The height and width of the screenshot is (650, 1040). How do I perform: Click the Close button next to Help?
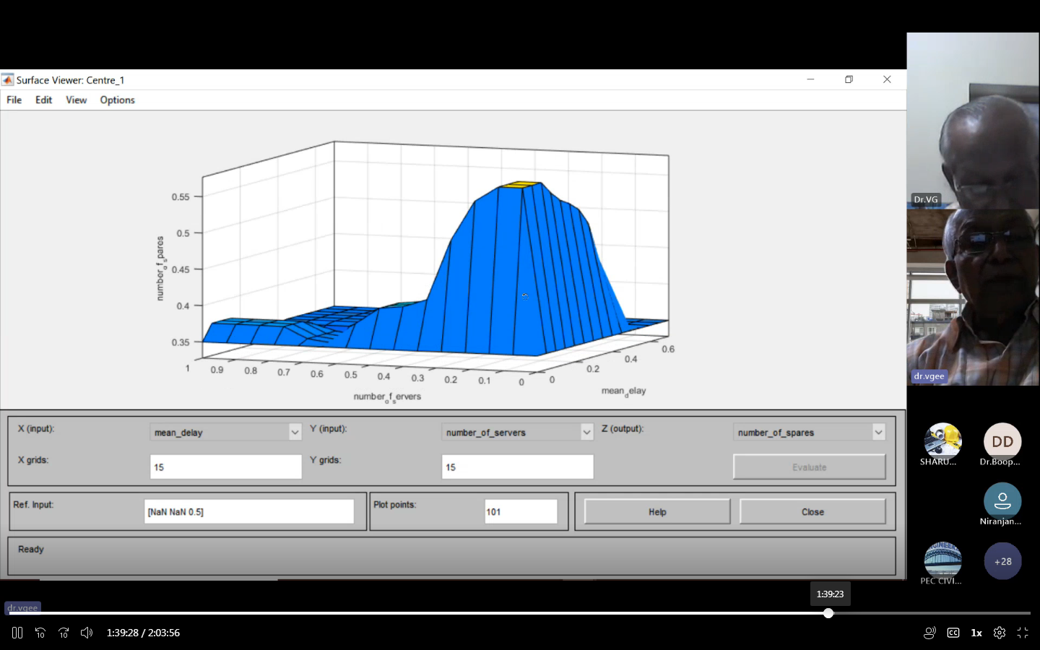click(812, 512)
